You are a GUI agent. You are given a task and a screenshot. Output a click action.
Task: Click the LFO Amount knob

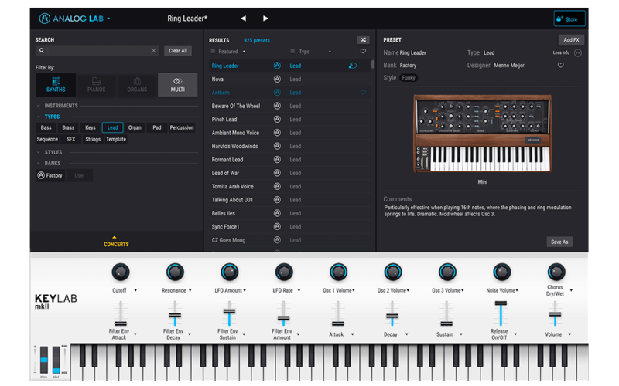pyautogui.click(x=229, y=273)
